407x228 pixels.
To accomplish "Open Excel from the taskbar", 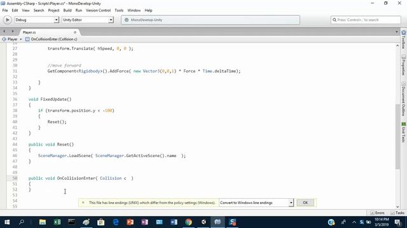I will click(x=57, y=222).
